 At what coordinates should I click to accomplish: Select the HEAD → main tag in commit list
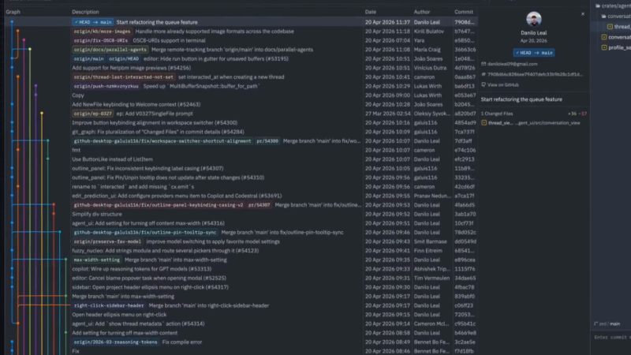[x=93, y=22]
